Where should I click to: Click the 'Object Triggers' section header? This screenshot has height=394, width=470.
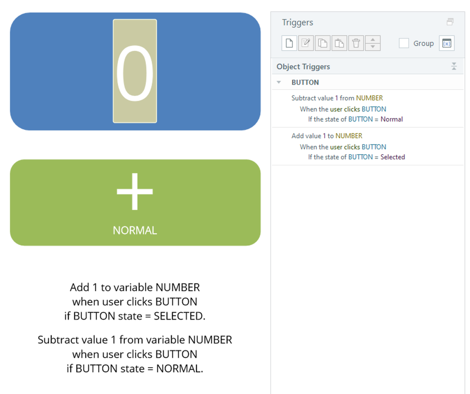pyautogui.click(x=367, y=66)
